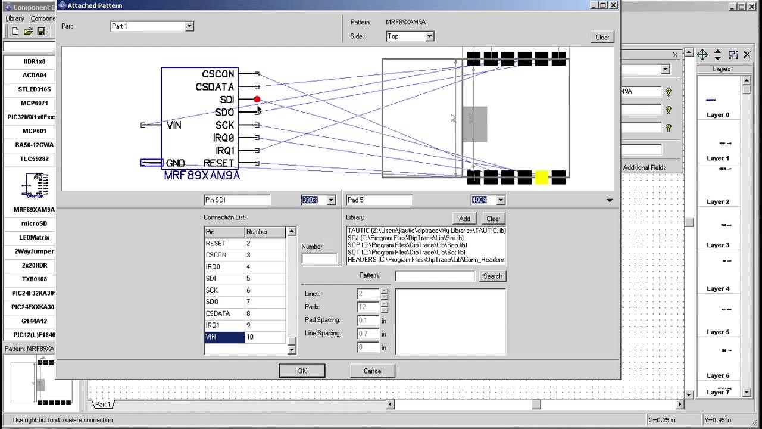Open the Library menu
The image size is (762, 429).
tap(15, 18)
